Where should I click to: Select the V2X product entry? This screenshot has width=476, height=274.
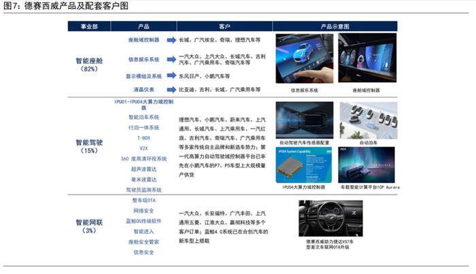(143, 148)
